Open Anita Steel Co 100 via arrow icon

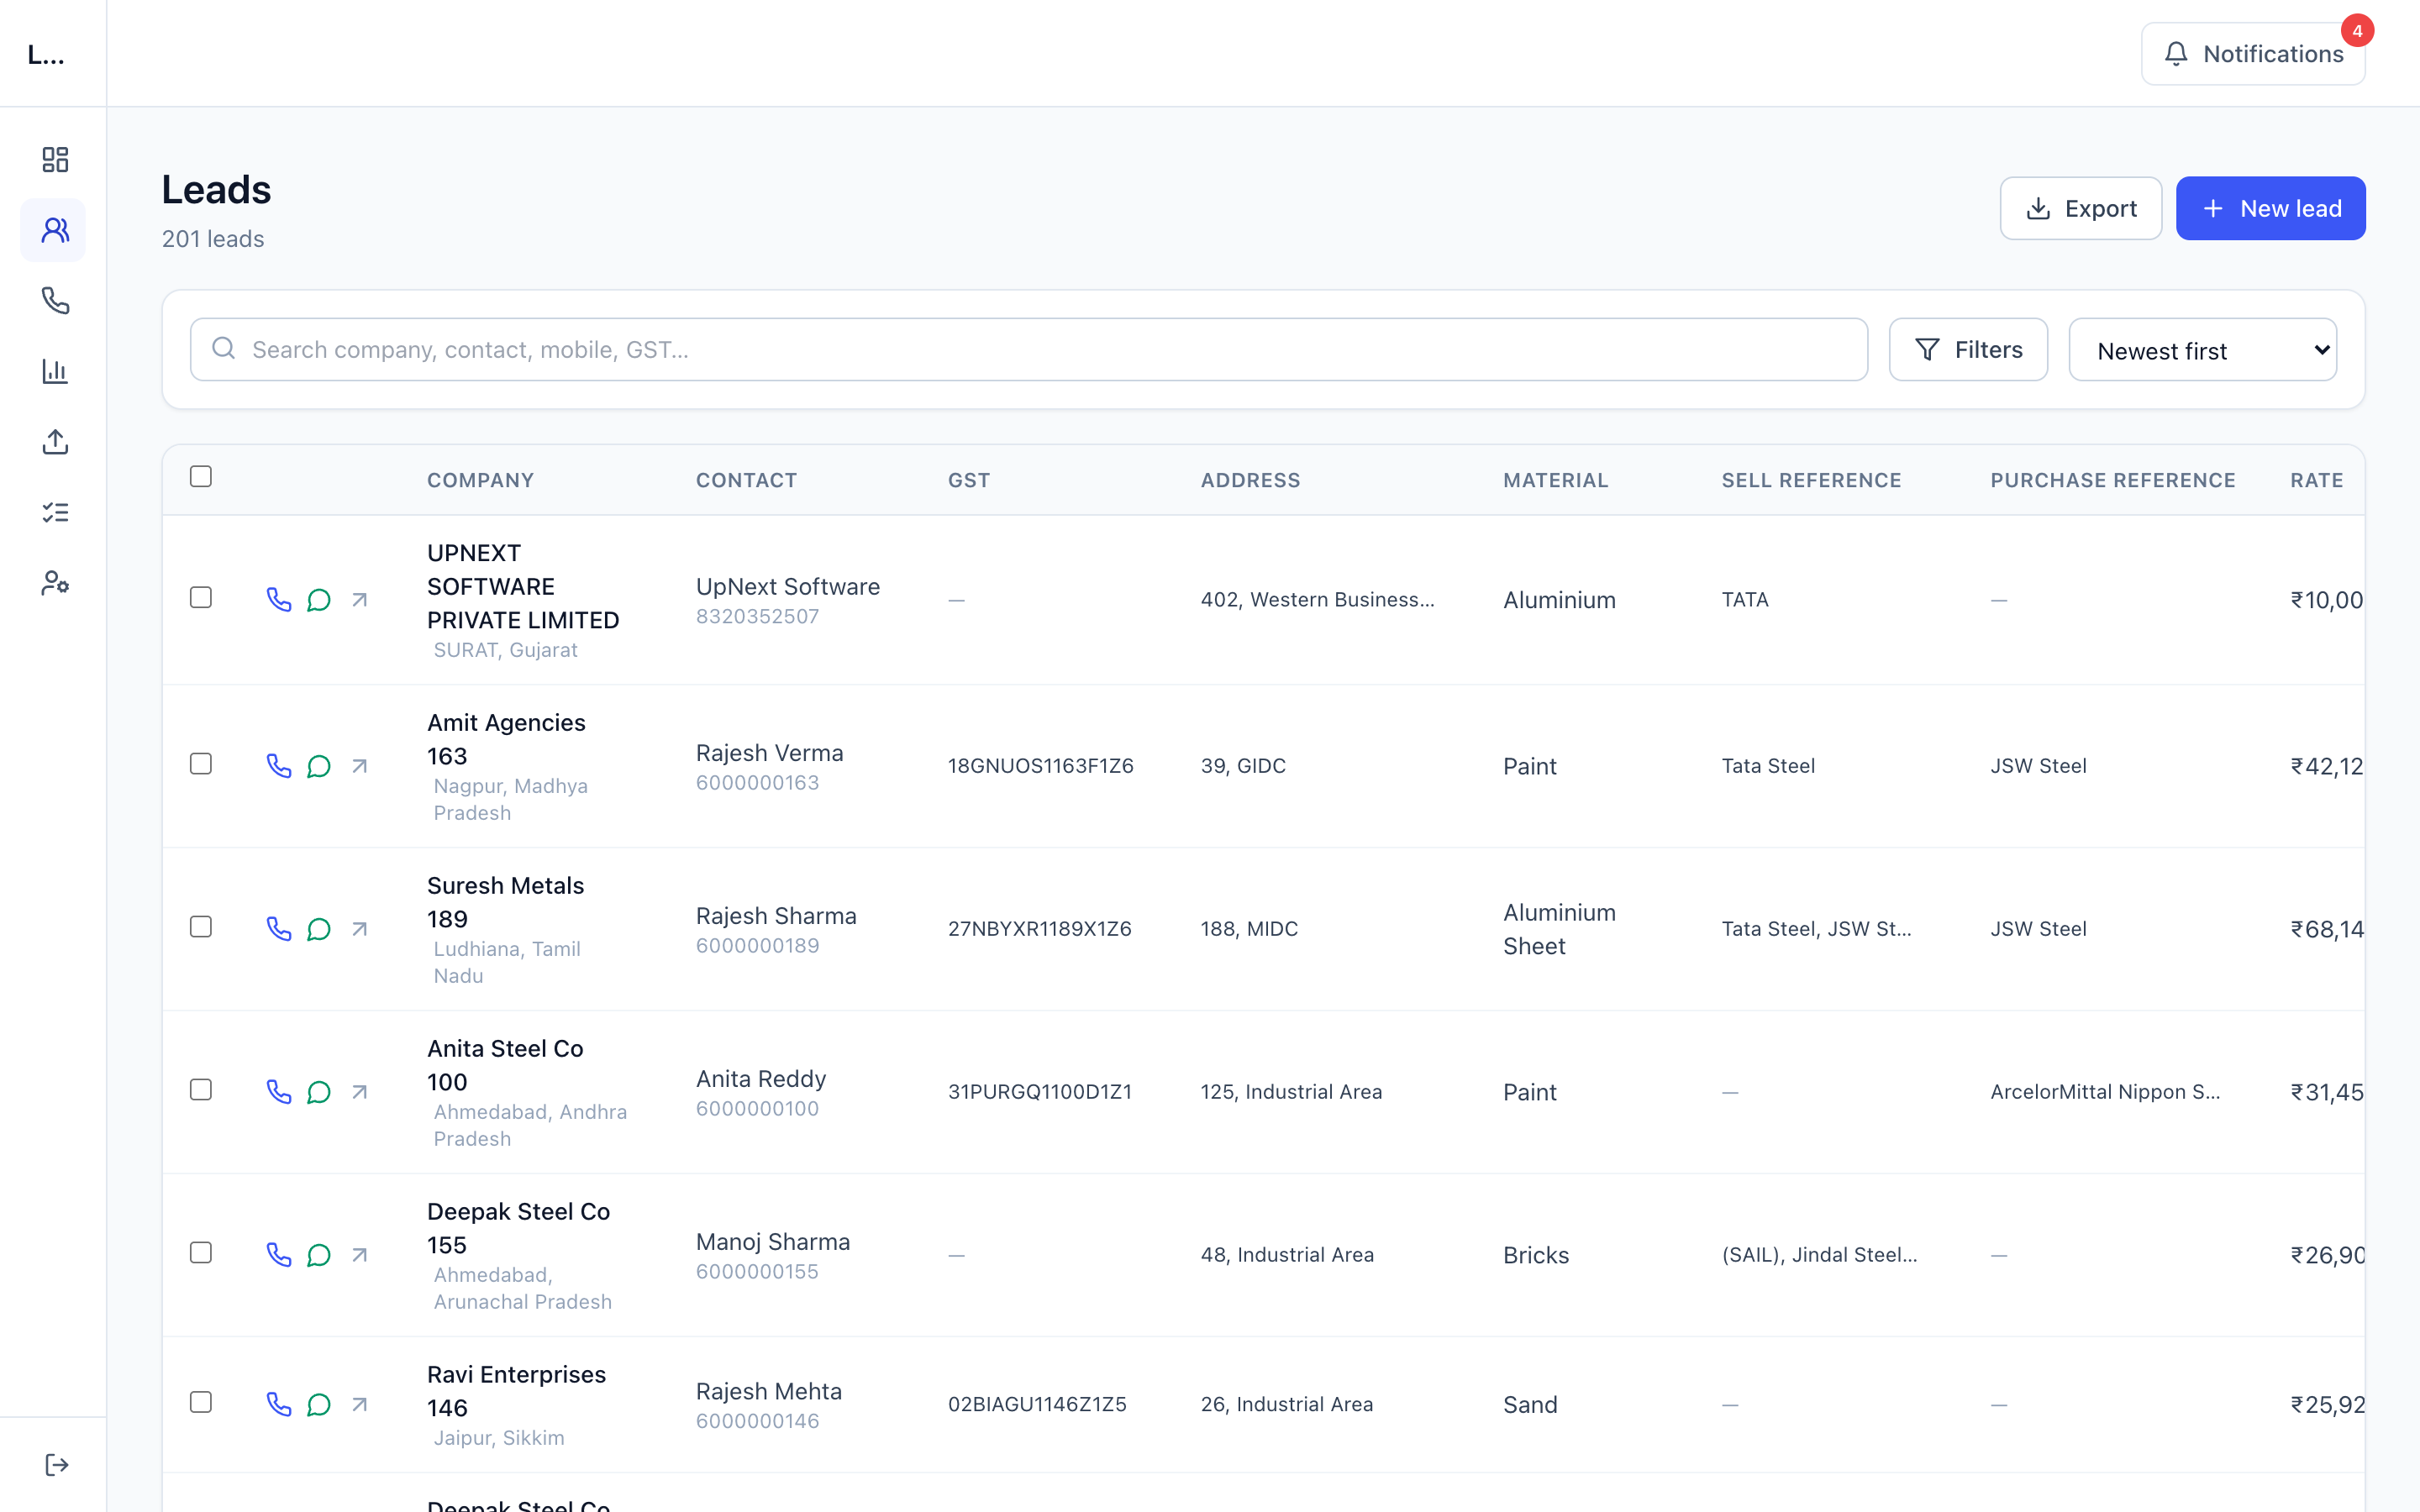(360, 1091)
